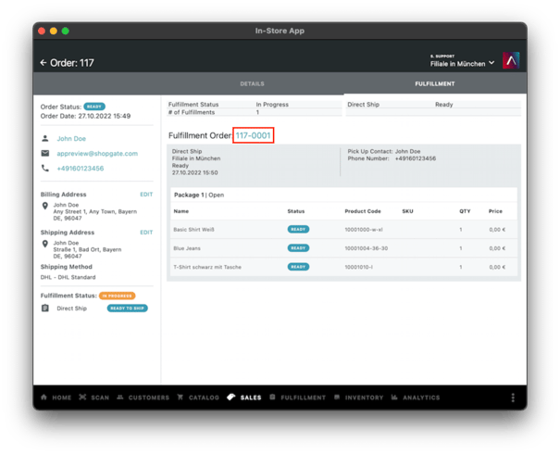The width and height of the screenshot is (560, 454).
Task: Open Scan in bottom navigation
Action: click(x=94, y=397)
